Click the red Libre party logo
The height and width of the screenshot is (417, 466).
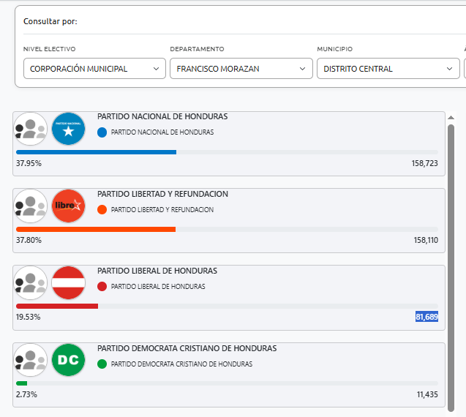pos(69,206)
